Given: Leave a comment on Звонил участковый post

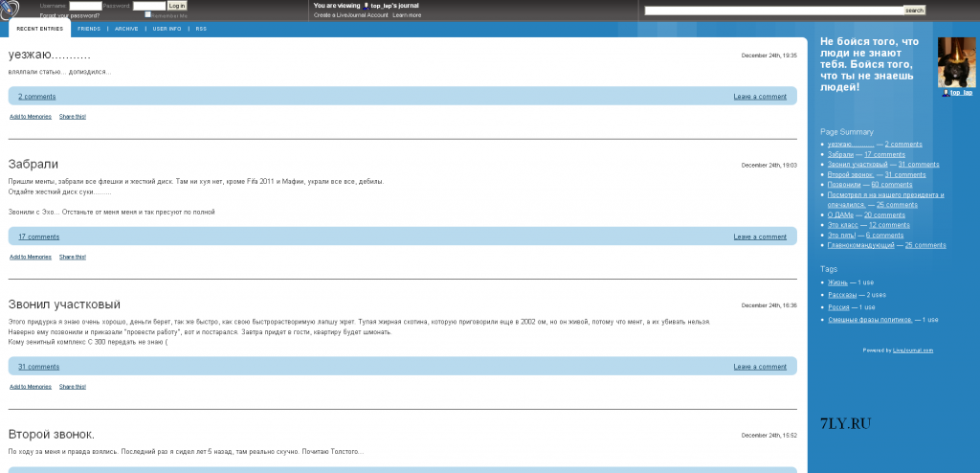Looking at the screenshot, I should click(760, 367).
